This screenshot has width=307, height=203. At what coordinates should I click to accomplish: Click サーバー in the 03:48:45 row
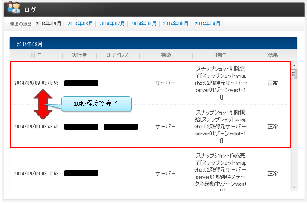(166, 127)
